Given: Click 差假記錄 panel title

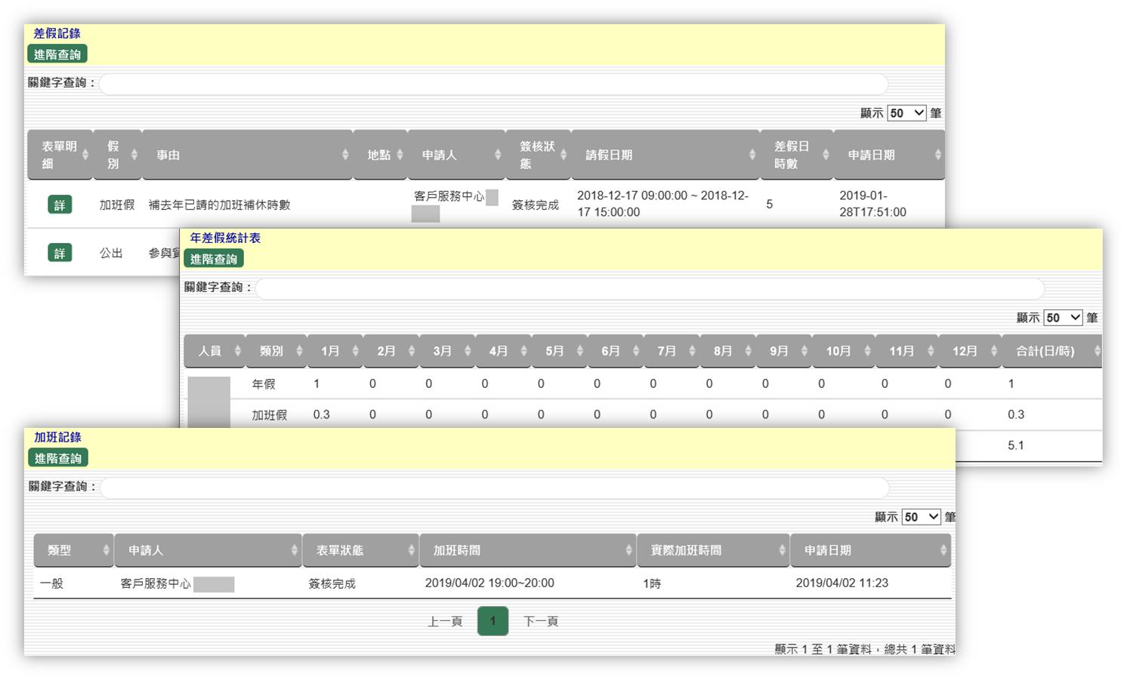Looking at the screenshot, I should 57,33.
